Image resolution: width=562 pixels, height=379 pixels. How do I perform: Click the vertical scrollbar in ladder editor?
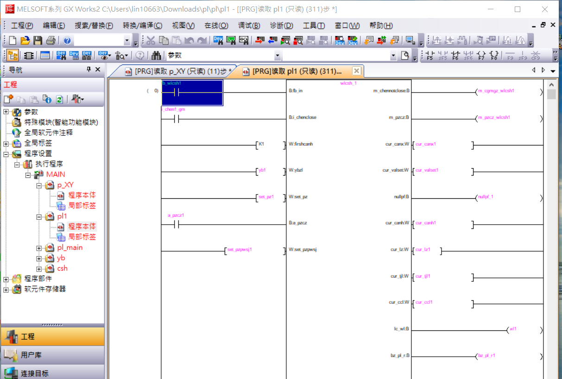[x=551, y=232]
